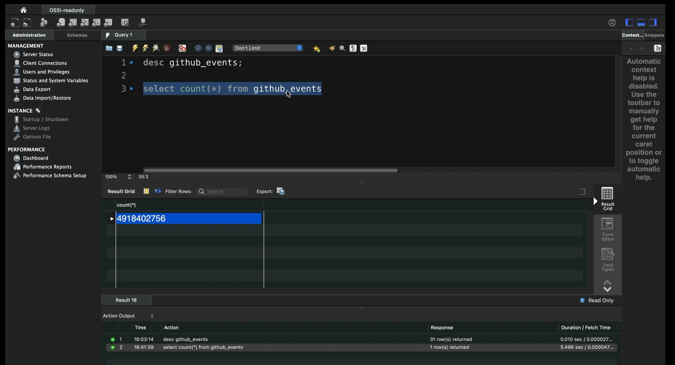
Task: Reconnect to DBMS icon
Action: [142, 23]
